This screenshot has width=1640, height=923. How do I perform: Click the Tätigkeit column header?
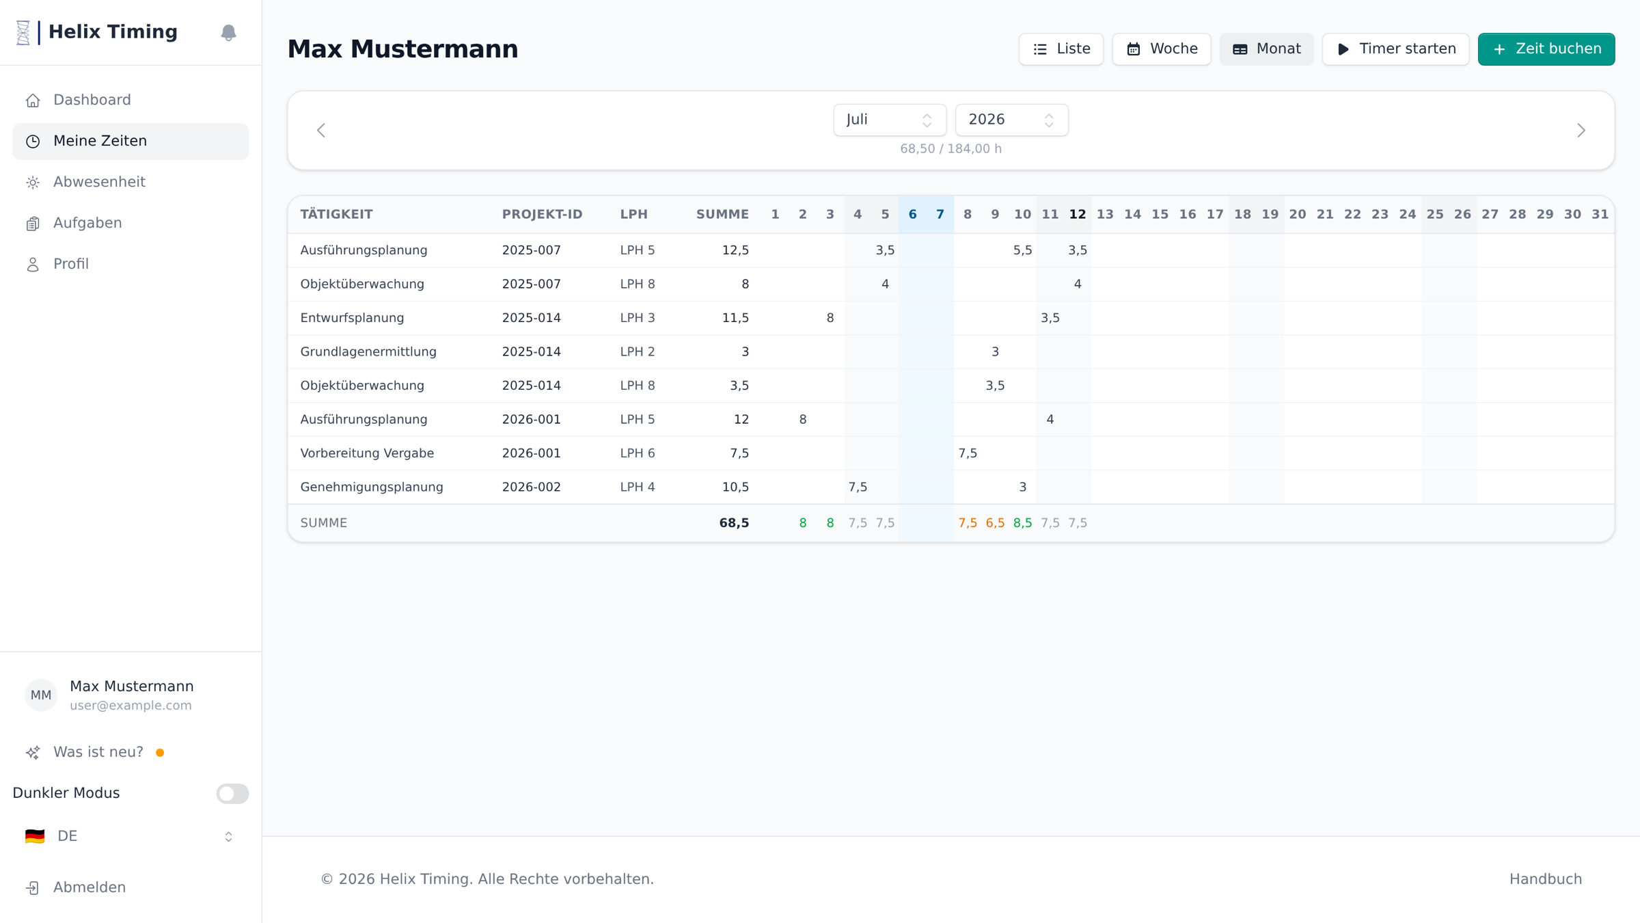(x=336, y=215)
